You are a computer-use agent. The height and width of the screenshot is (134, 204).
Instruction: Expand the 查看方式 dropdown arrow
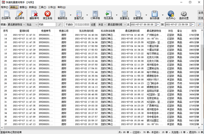87,15
